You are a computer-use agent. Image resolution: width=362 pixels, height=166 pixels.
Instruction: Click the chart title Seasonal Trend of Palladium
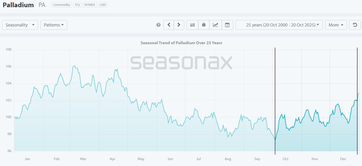[181, 43]
